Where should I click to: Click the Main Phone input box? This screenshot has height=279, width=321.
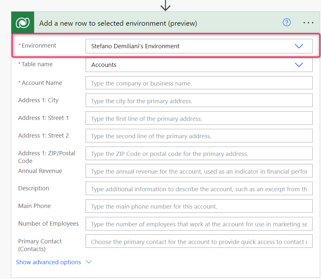199,206
